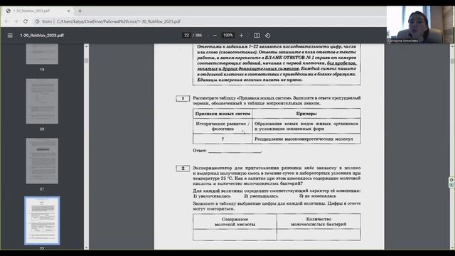Open page 19 thumbnail
455x256 pixels.
[x=42, y=54]
